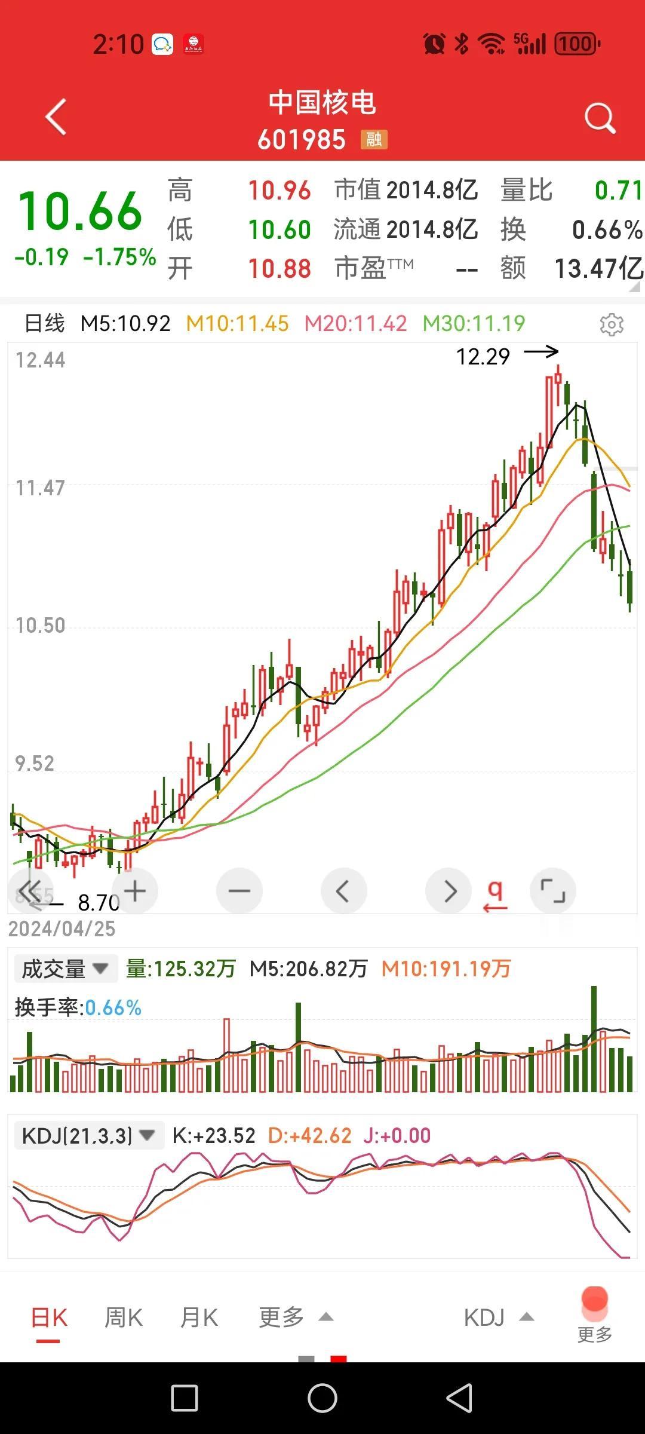Expand chart to fullscreen
645x1434 pixels.
(553, 891)
